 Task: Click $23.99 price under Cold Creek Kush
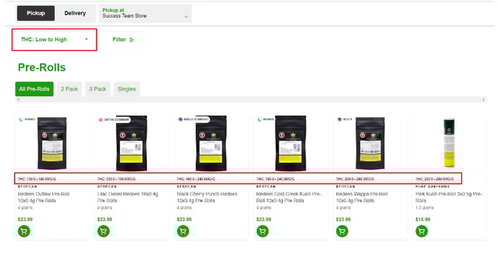click(x=263, y=219)
